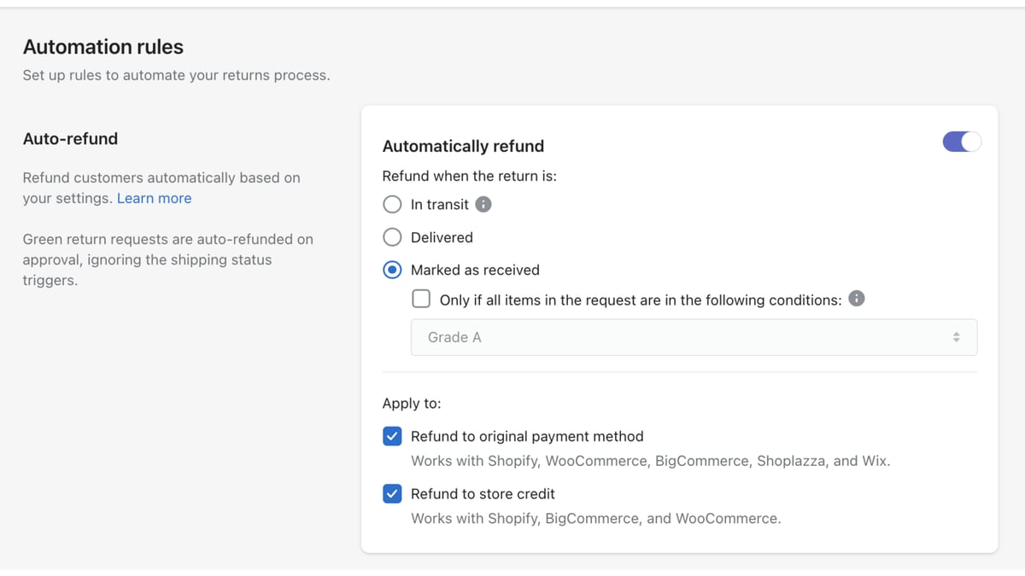Screen dimensions: 1025x576
Task: Select the In transit radio option
Action: [x=392, y=205]
